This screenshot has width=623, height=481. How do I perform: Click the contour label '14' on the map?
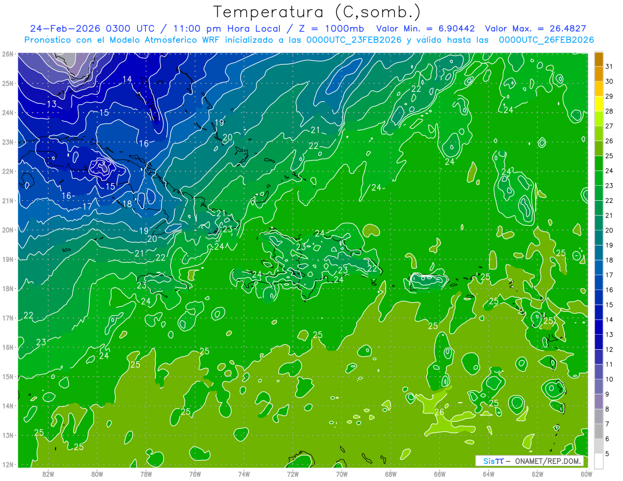(x=127, y=79)
